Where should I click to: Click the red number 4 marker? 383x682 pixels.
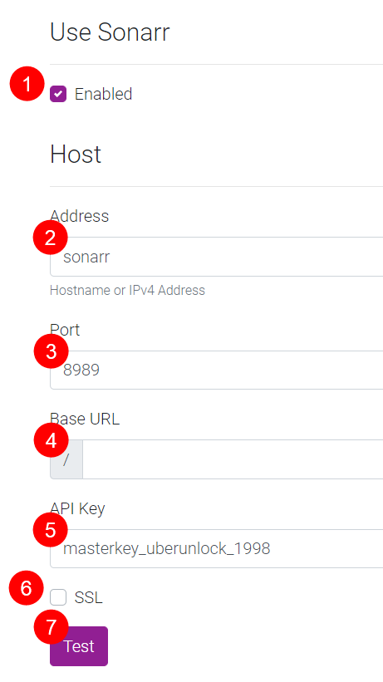click(x=52, y=440)
